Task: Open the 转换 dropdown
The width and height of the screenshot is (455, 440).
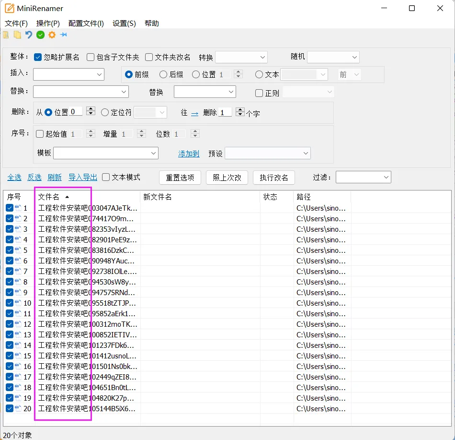Action: click(x=241, y=57)
